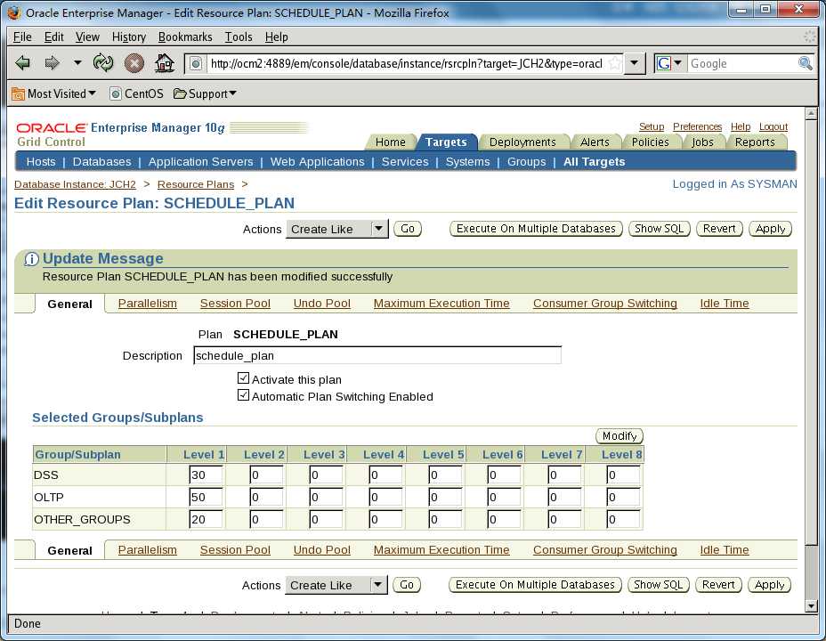Open the Tools menu
The height and width of the screenshot is (641, 826).
(x=239, y=37)
